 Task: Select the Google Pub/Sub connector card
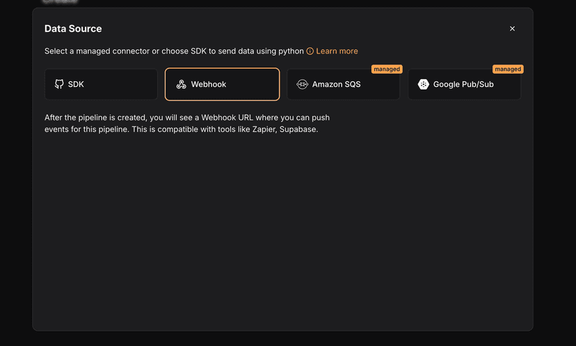coord(464,84)
